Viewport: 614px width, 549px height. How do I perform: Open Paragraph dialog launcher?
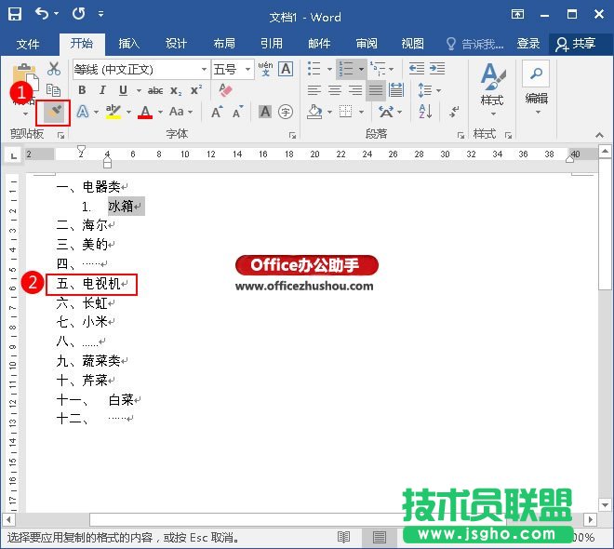pyautogui.click(x=460, y=136)
